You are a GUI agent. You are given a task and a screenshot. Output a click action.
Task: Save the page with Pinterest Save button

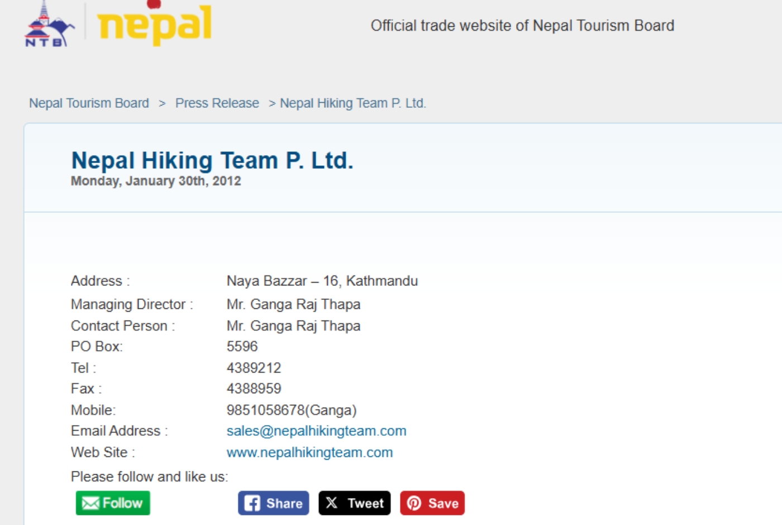tap(432, 503)
